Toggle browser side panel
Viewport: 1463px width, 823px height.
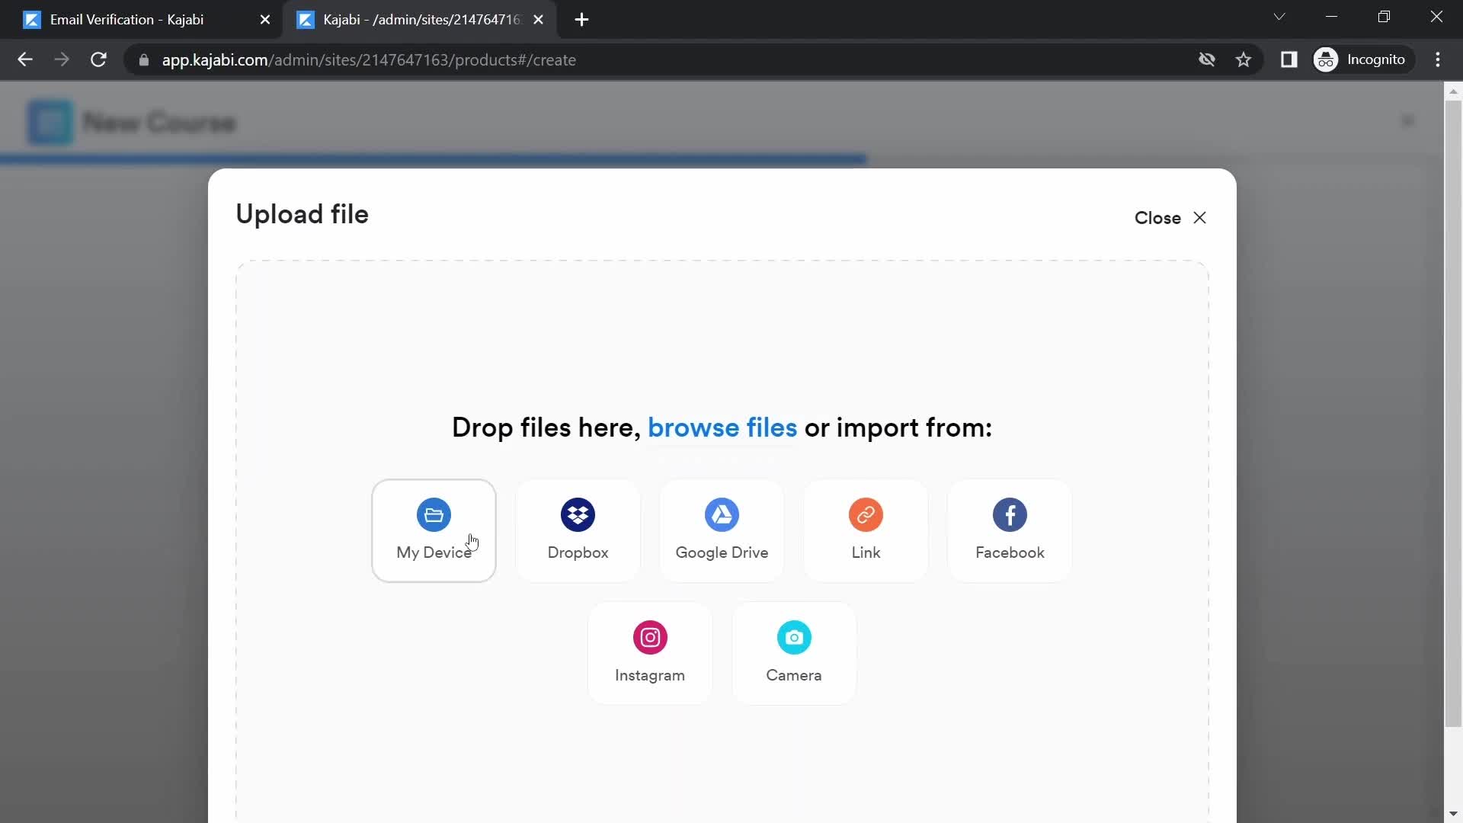1289,59
